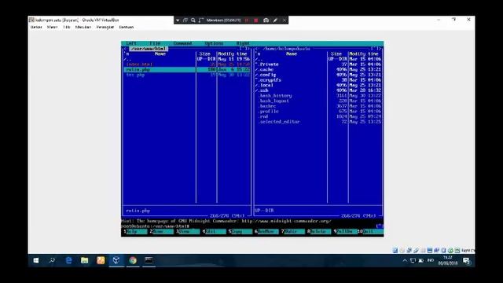
Task: Take a screenshot with the camera icon
Action: click(266, 20)
